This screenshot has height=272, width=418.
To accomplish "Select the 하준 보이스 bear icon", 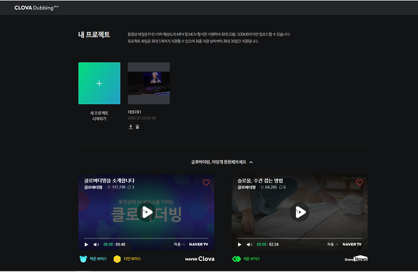I will (83, 259).
